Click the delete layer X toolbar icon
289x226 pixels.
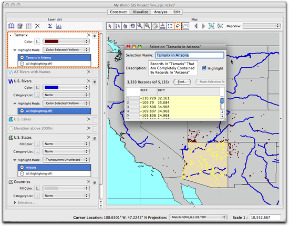point(37,26)
